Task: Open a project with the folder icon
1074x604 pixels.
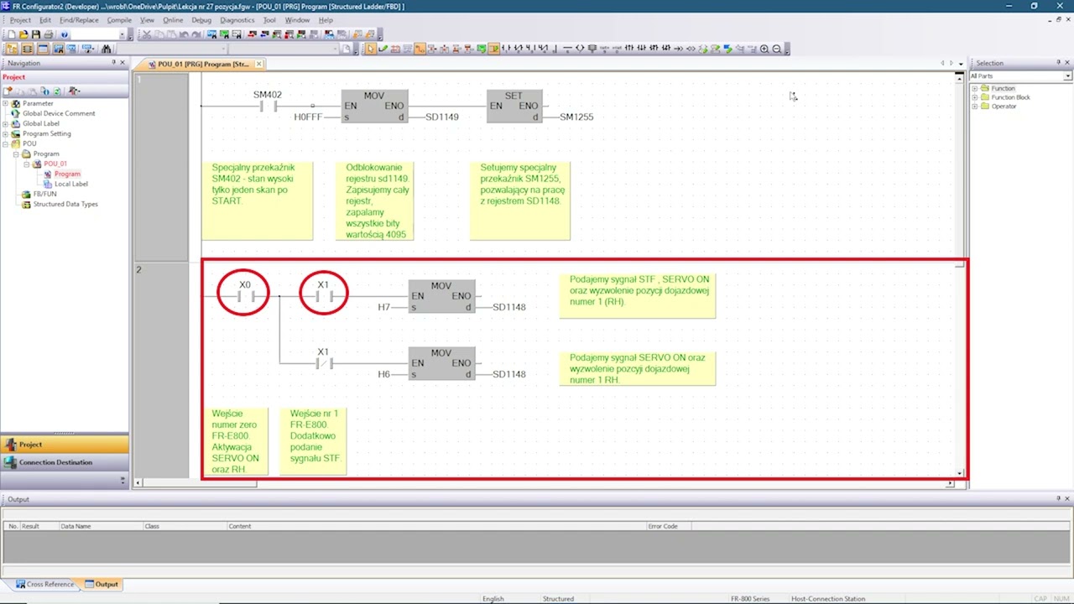Action: click(23, 34)
